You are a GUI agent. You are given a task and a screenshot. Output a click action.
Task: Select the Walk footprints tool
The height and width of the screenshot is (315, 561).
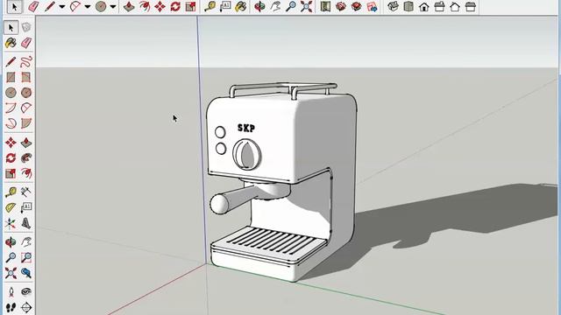11,307
